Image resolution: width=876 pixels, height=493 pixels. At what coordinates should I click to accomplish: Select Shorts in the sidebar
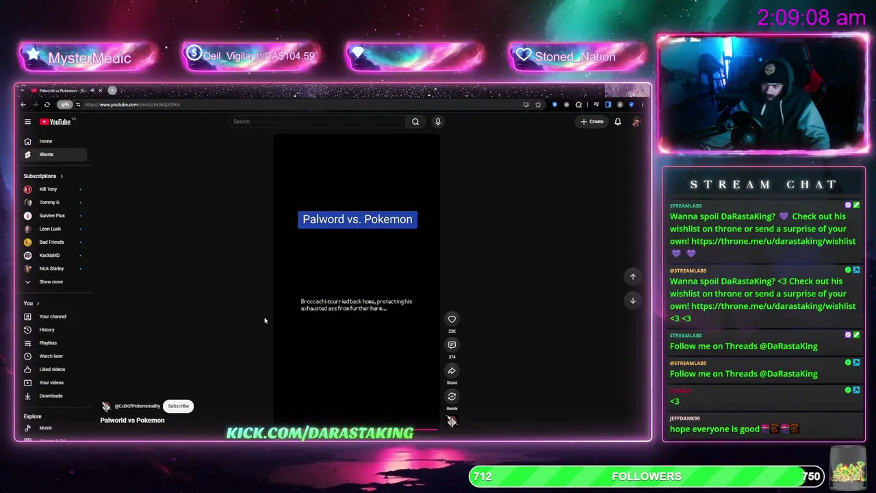click(53, 155)
